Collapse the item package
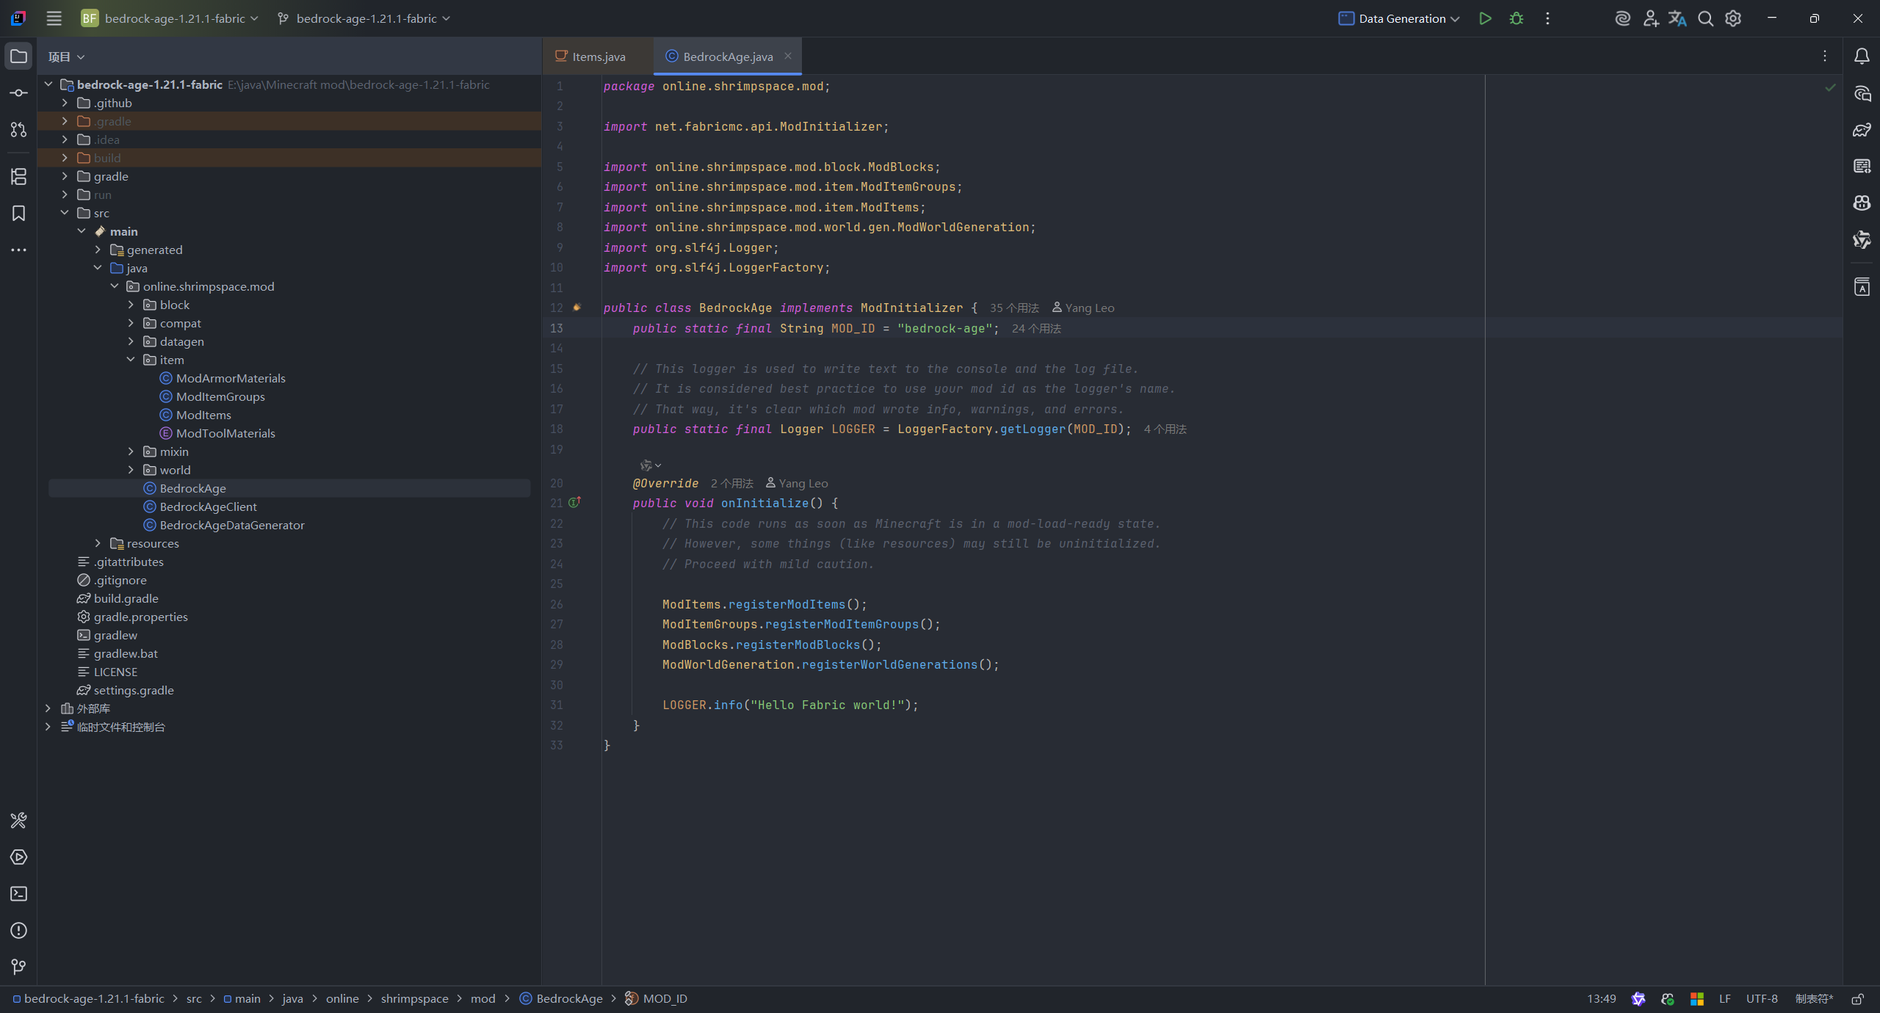Screen dimensions: 1880x1013 pos(131,360)
